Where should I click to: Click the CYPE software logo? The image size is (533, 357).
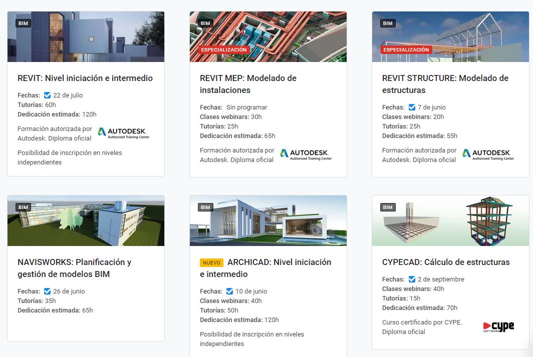point(498,327)
